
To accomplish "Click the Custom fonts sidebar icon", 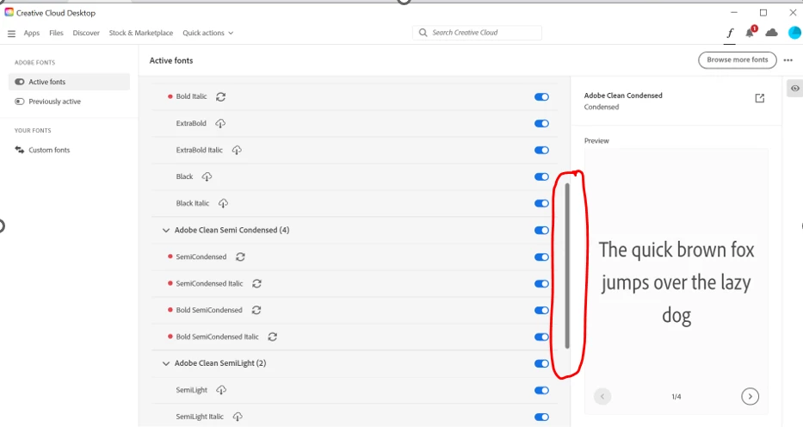I will tap(20, 150).
